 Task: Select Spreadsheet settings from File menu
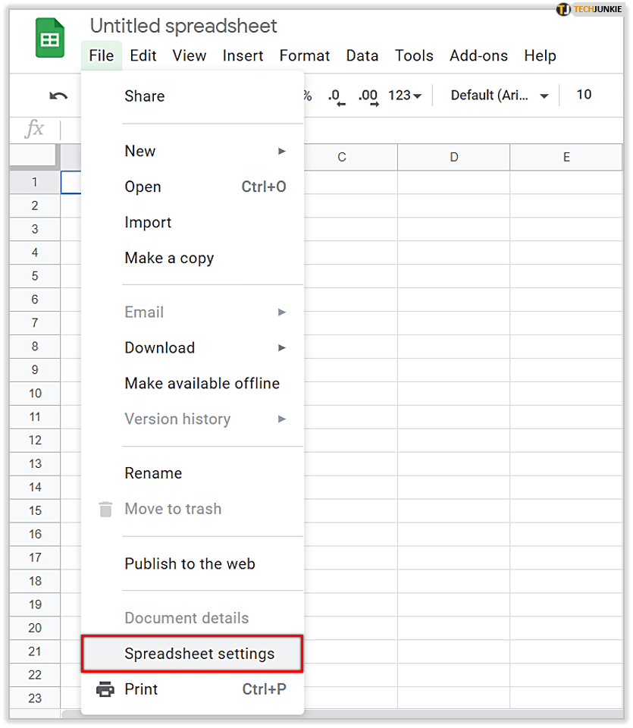pyautogui.click(x=199, y=654)
